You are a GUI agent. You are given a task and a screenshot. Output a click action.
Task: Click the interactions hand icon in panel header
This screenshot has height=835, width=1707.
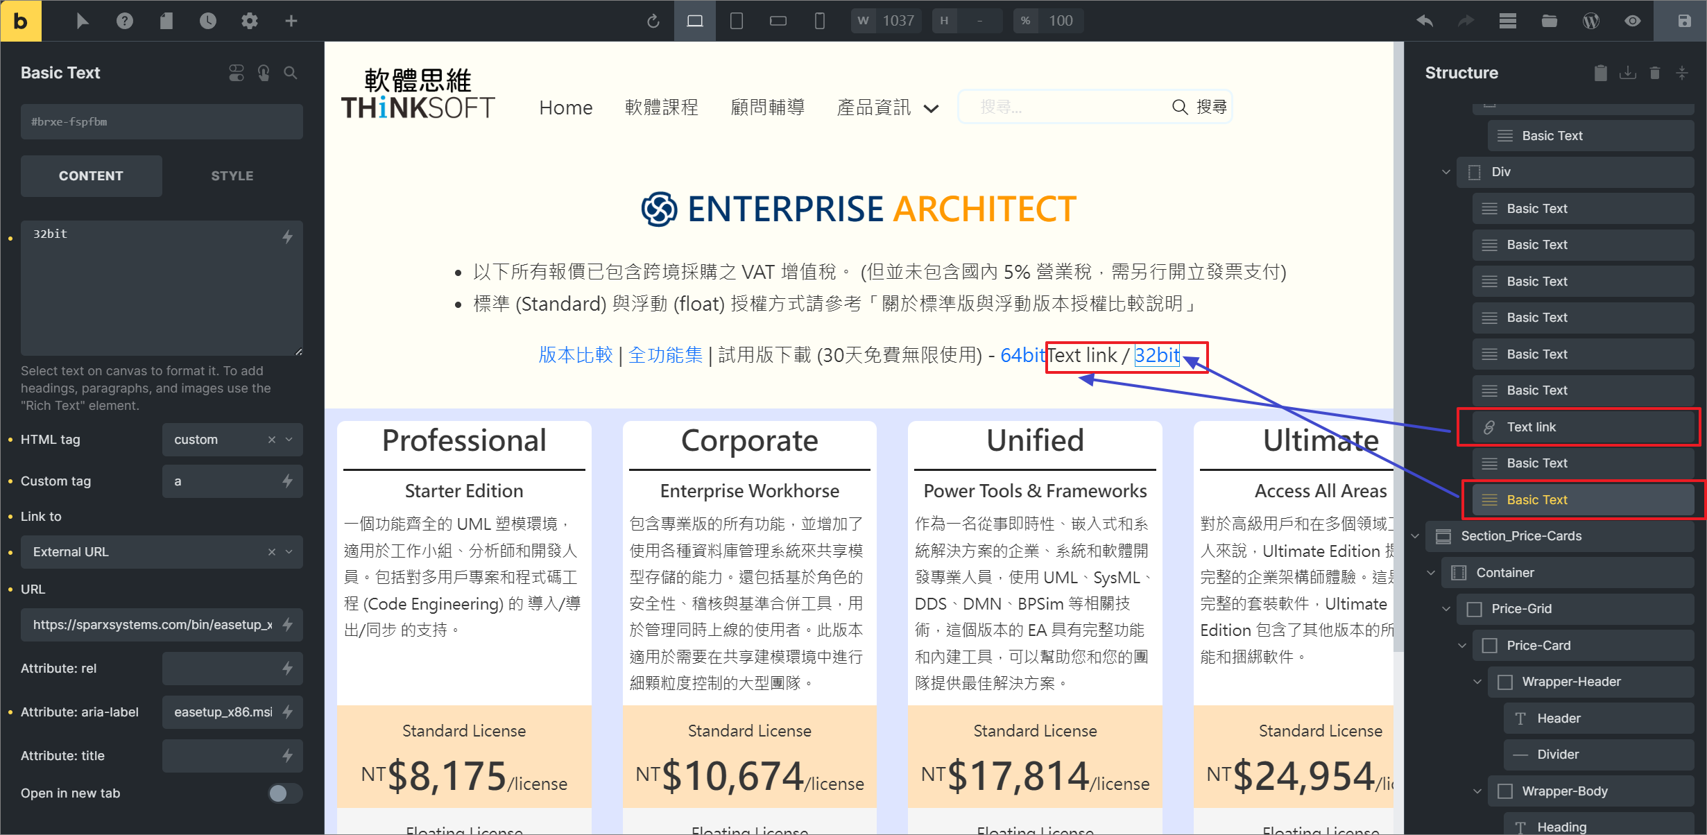[264, 73]
